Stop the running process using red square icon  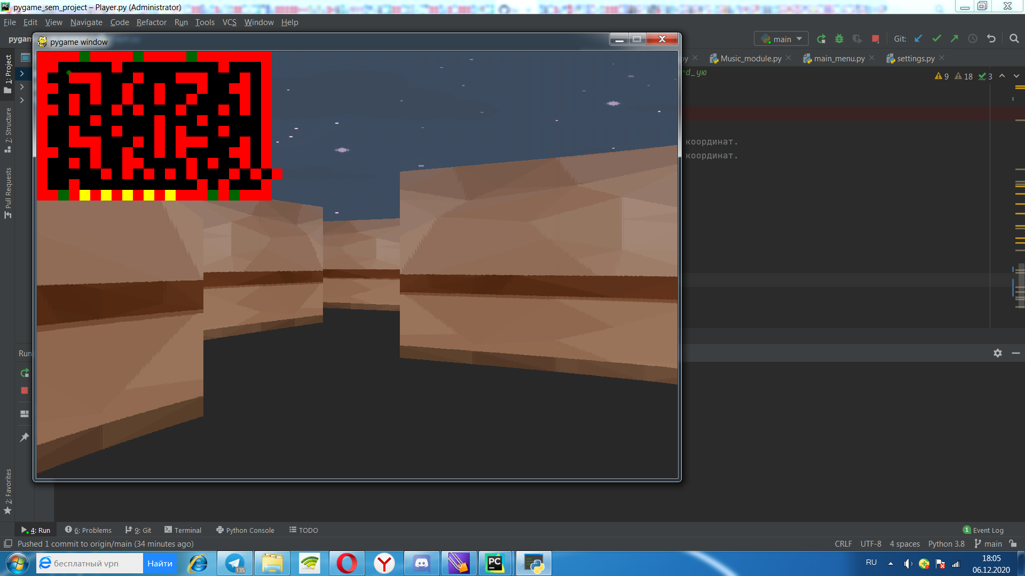click(875, 38)
